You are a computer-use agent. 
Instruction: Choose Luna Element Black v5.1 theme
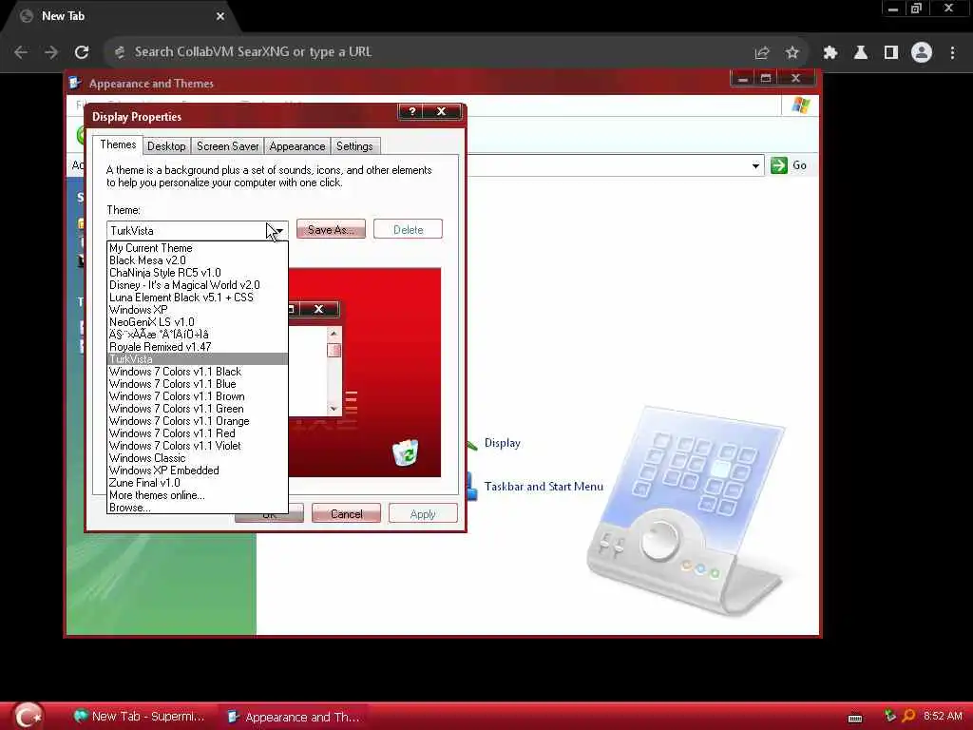(198, 298)
